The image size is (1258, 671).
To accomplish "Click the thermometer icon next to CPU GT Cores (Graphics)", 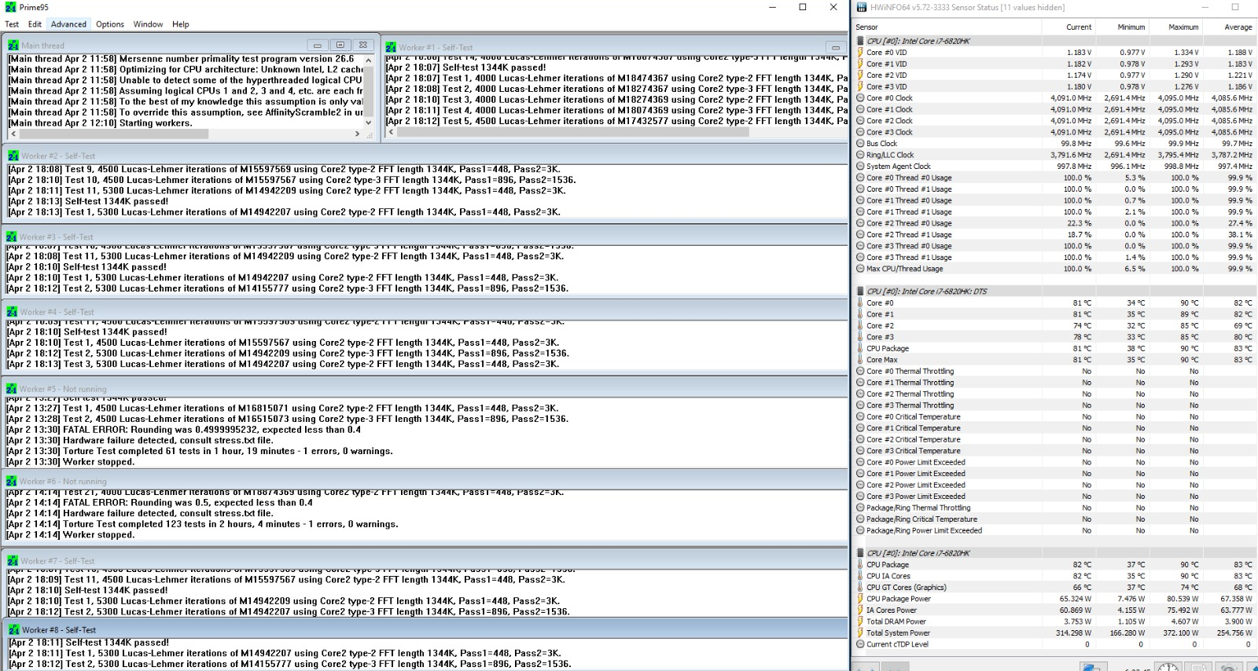I will pos(860,587).
